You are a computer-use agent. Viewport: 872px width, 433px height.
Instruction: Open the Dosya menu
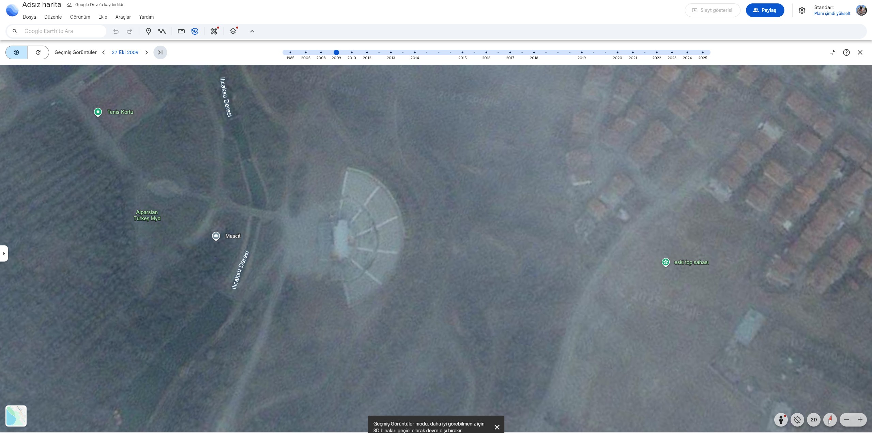(x=29, y=17)
